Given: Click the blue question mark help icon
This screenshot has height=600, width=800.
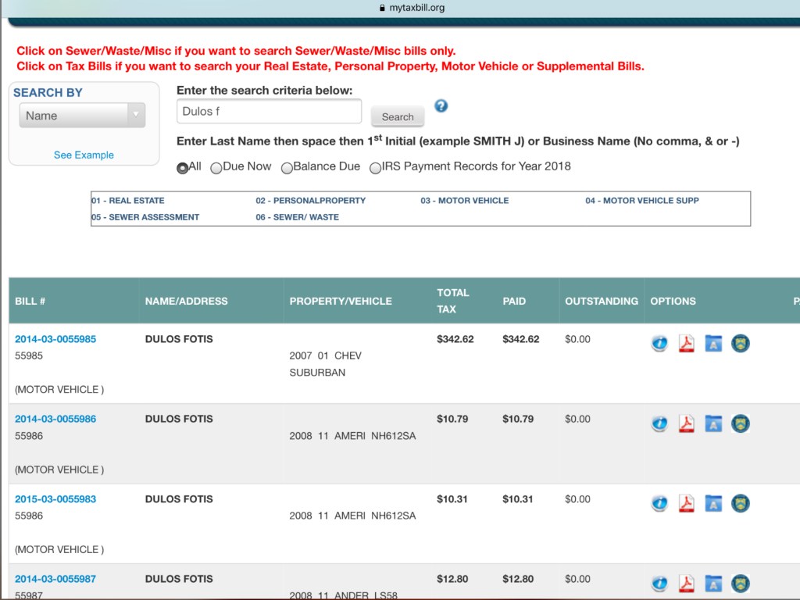Looking at the screenshot, I should point(441,106).
